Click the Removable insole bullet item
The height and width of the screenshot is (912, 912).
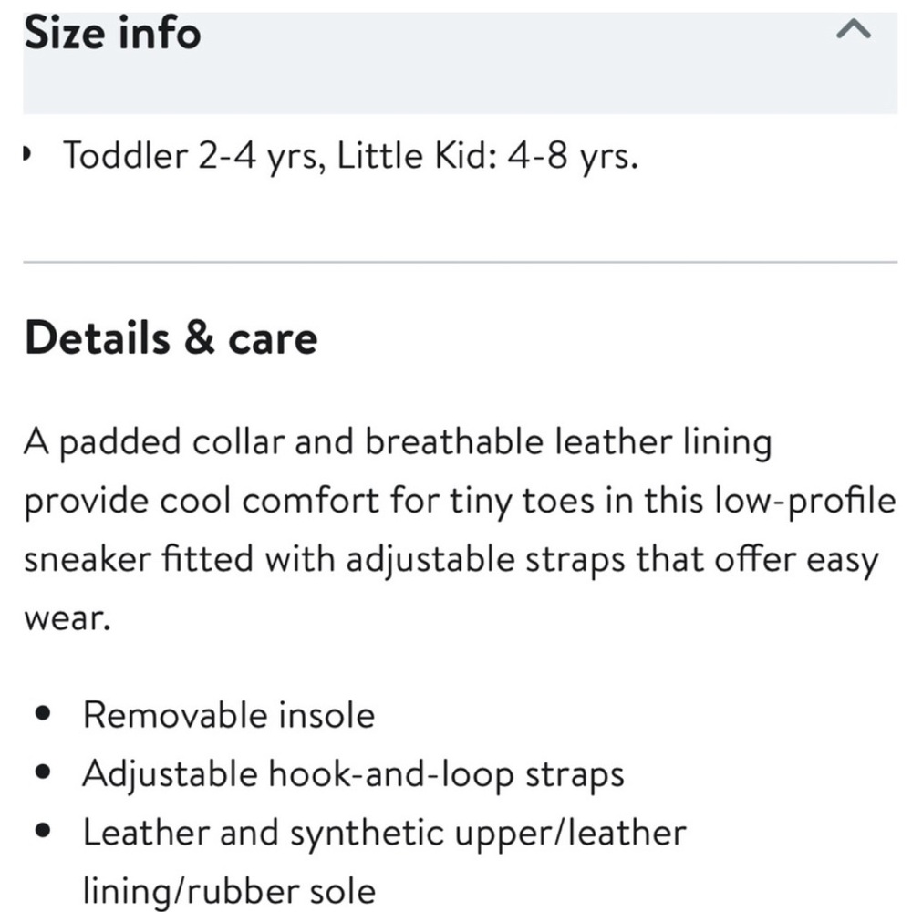pyautogui.click(x=229, y=714)
